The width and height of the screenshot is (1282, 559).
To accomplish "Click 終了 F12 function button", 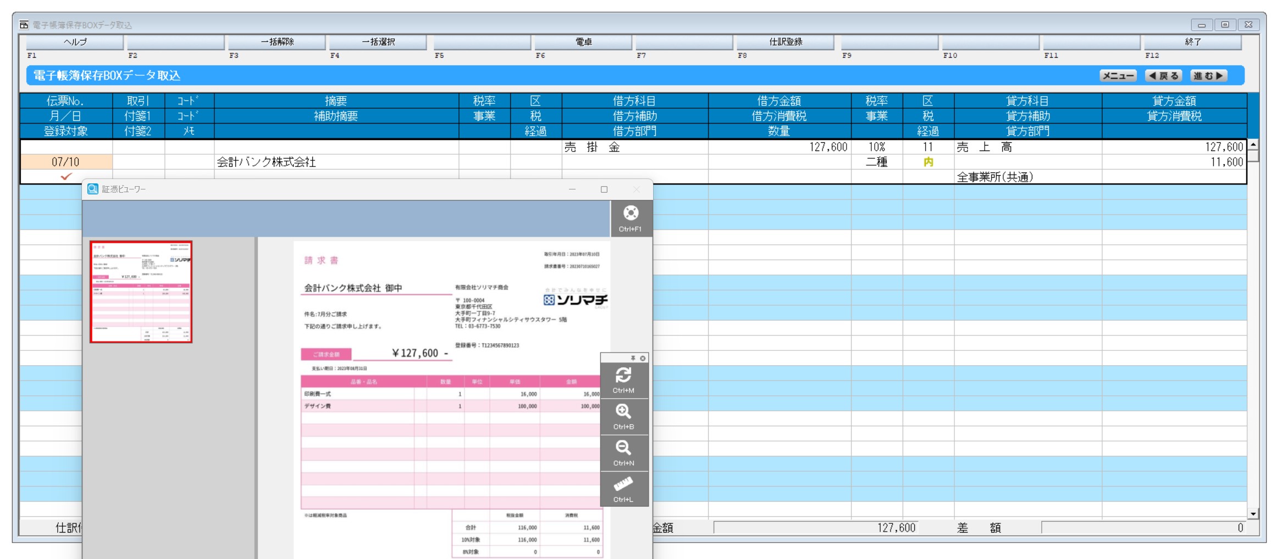I will [x=1193, y=42].
